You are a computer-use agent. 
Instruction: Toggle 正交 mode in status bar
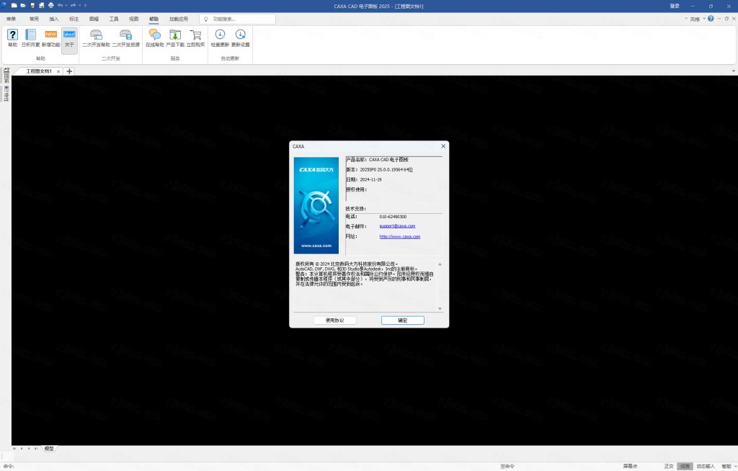click(668, 466)
